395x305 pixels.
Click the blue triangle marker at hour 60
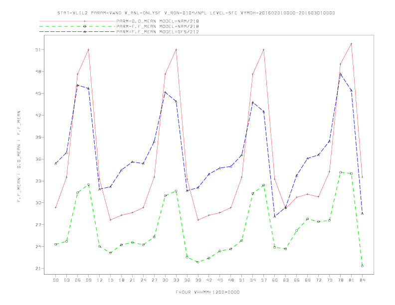[x=275, y=216]
